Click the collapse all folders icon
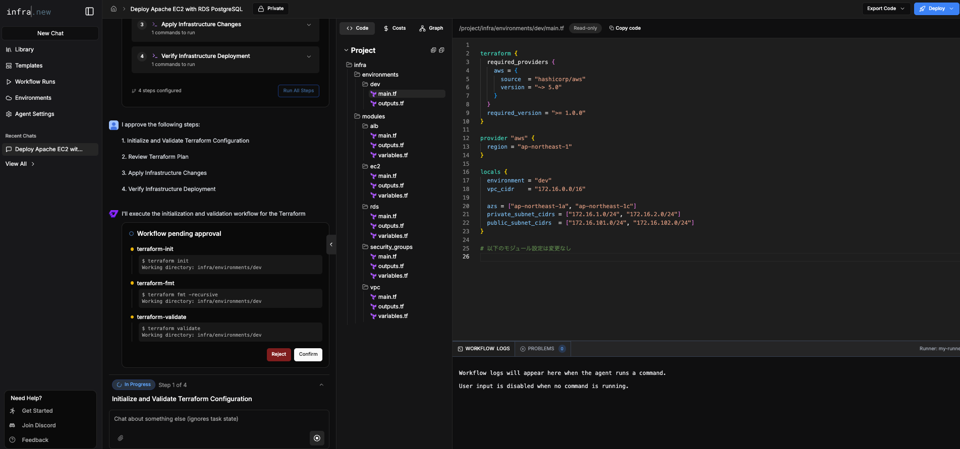The height and width of the screenshot is (449, 960). tap(441, 50)
